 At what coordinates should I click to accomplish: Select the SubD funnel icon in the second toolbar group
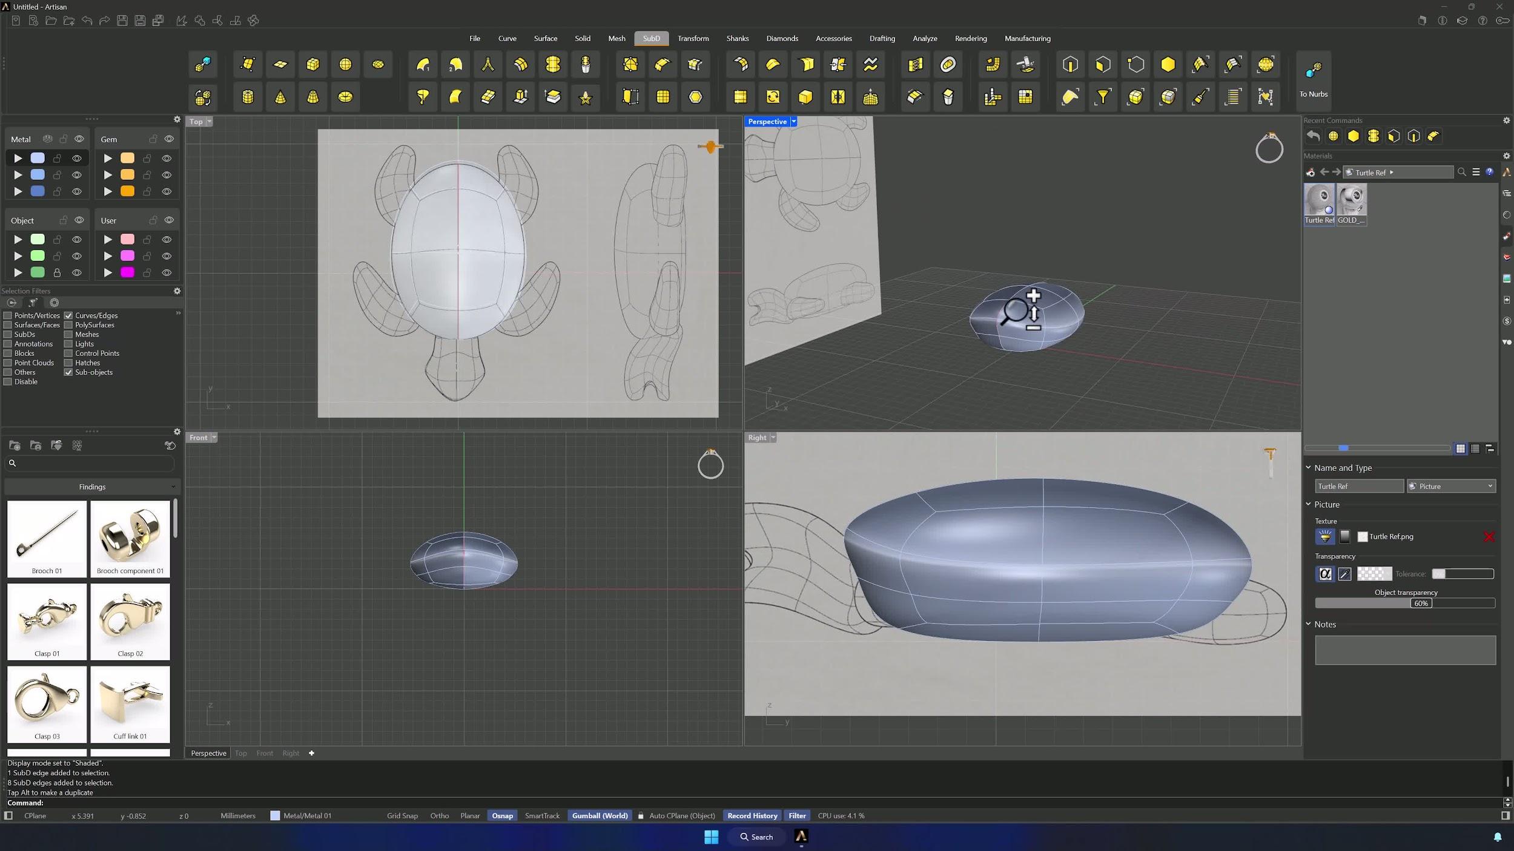[x=423, y=97]
